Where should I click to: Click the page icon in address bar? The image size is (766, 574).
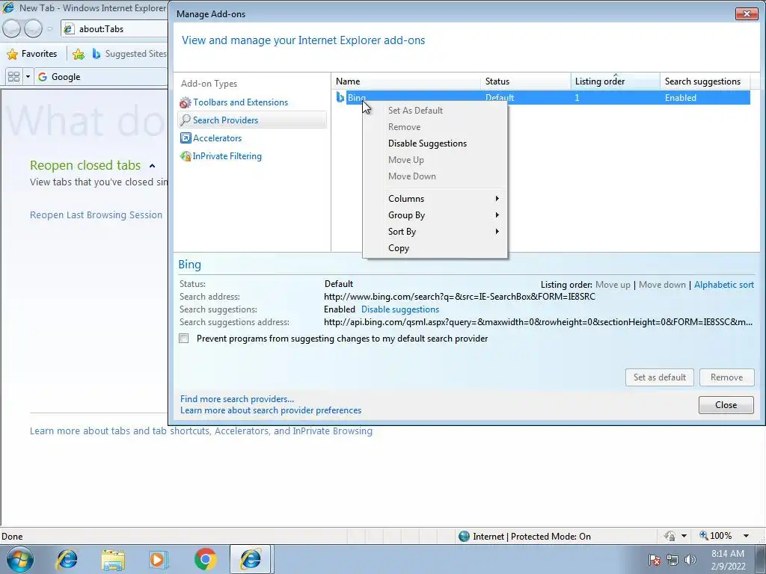[69, 29]
